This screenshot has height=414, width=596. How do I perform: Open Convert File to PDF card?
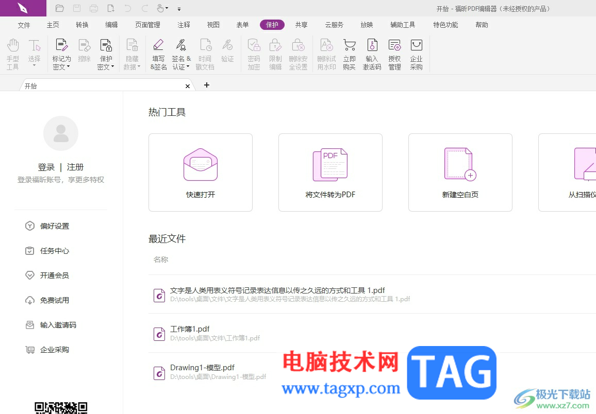pyautogui.click(x=330, y=173)
